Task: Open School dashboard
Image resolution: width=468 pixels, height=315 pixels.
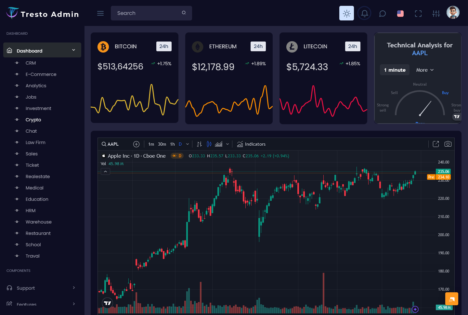Action: click(x=33, y=245)
